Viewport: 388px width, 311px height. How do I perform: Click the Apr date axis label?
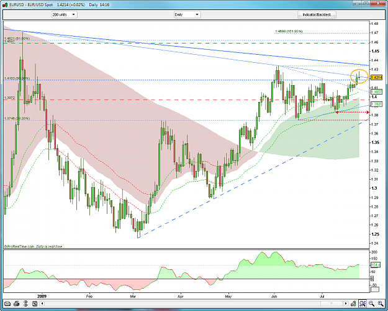(x=181, y=296)
